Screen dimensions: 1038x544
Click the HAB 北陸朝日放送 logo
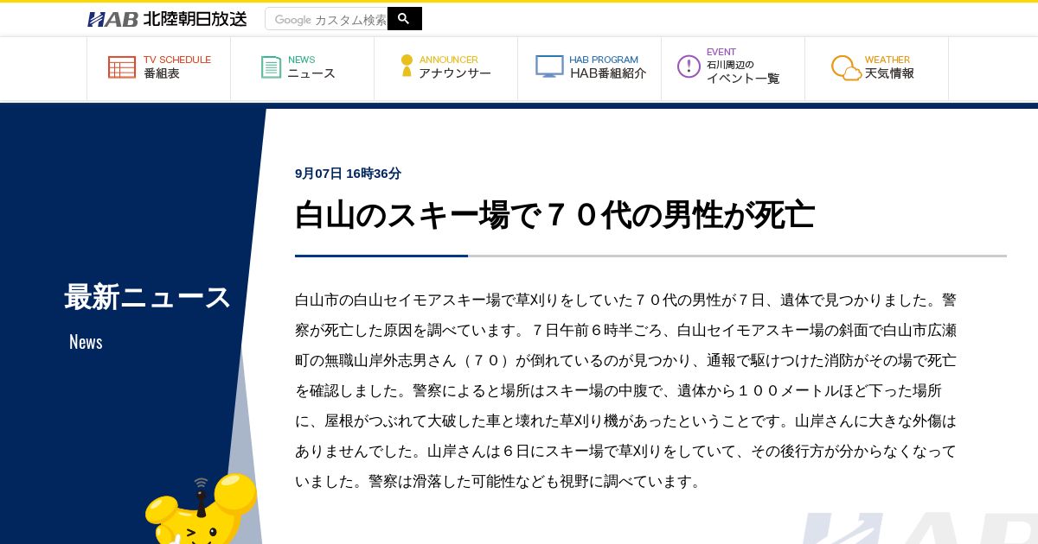coord(167,19)
